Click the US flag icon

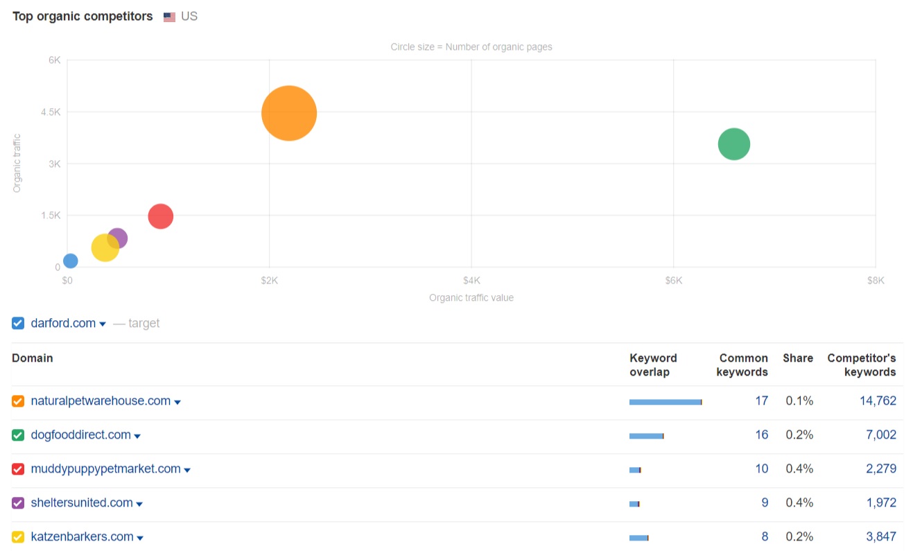169,17
